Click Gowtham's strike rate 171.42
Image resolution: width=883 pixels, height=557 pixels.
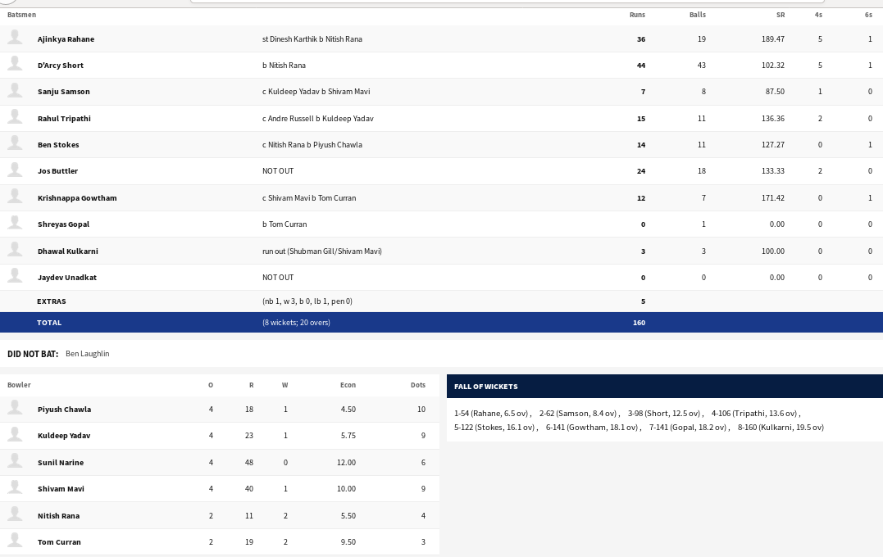click(773, 198)
